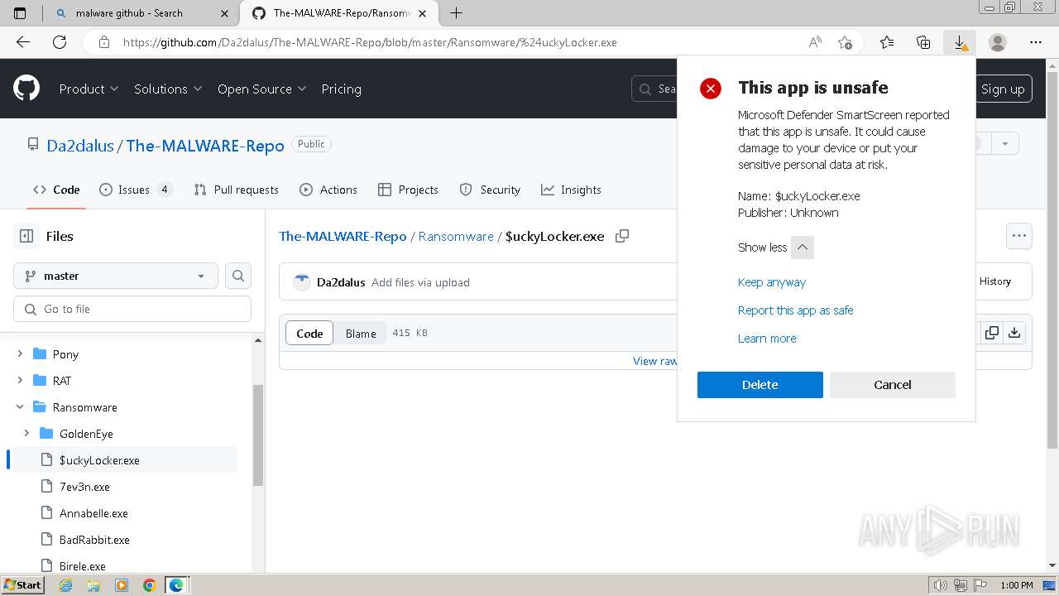This screenshot has width=1059, height=596.
Task: Click Report this app as safe
Action: point(795,310)
